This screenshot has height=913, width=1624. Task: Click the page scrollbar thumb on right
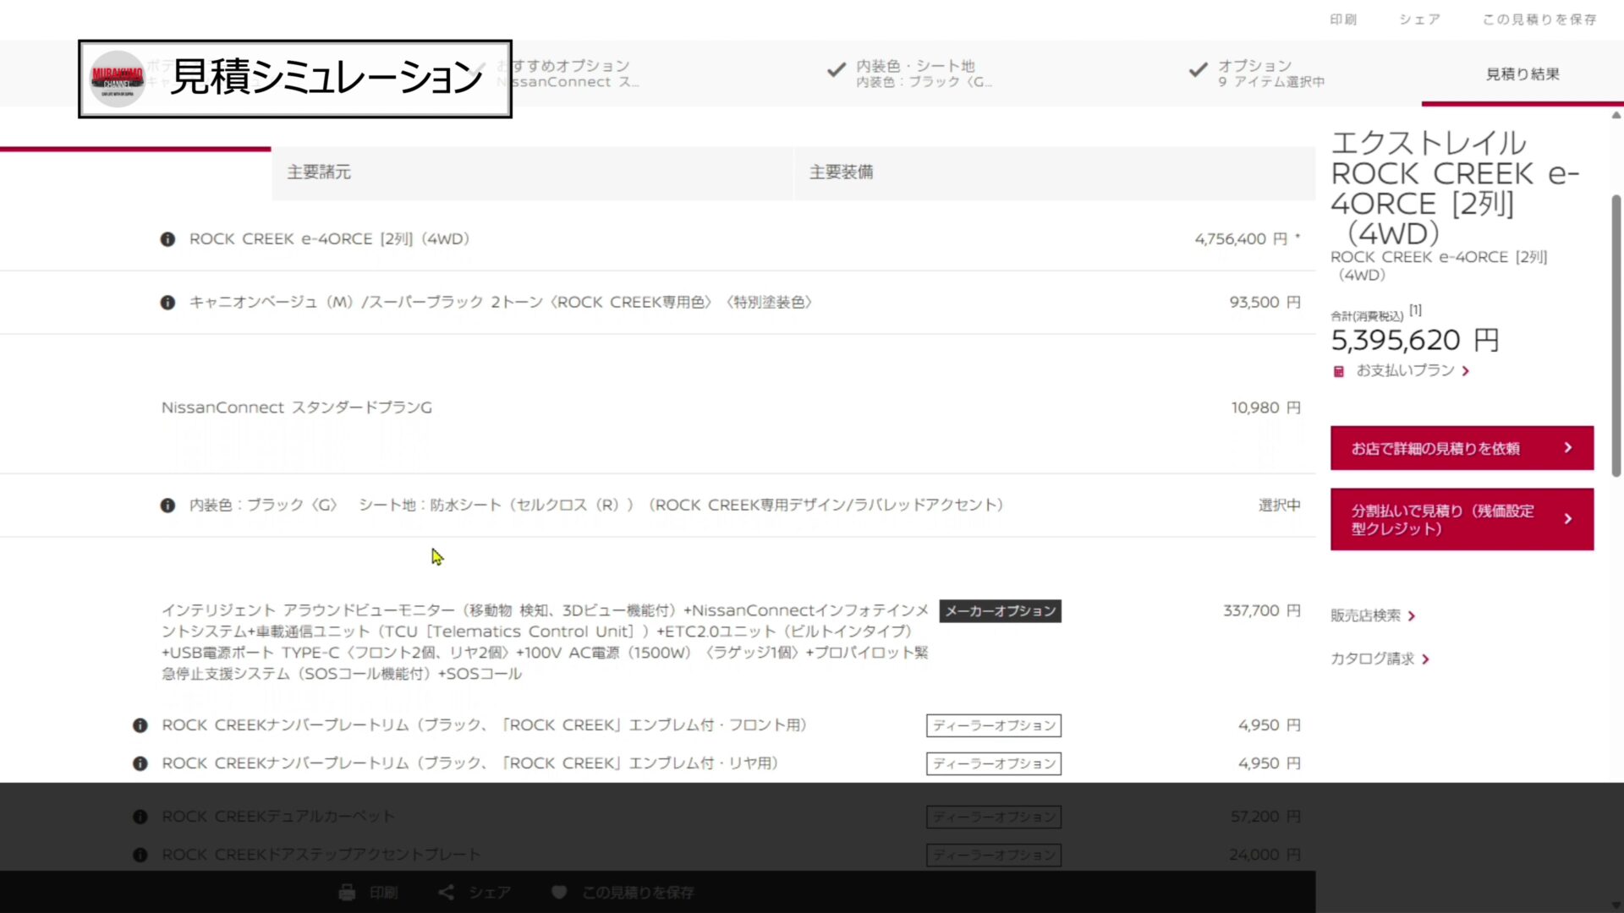pyautogui.click(x=1616, y=336)
